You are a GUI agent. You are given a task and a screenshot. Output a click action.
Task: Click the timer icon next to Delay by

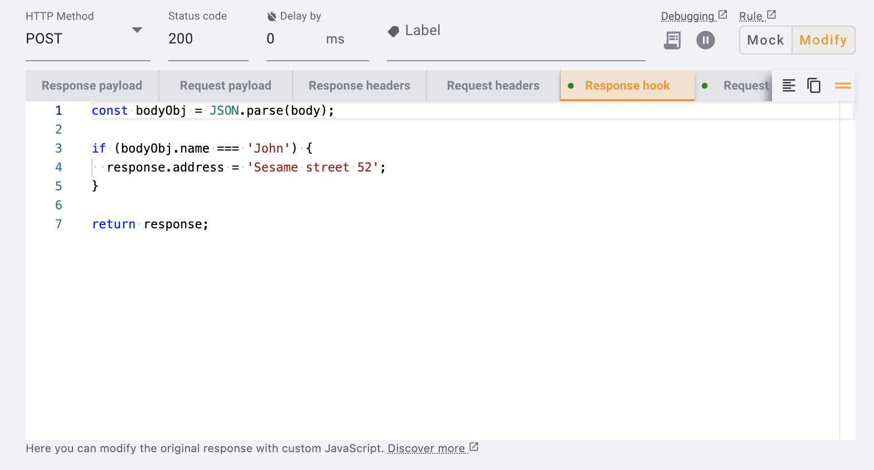point(272,17)
